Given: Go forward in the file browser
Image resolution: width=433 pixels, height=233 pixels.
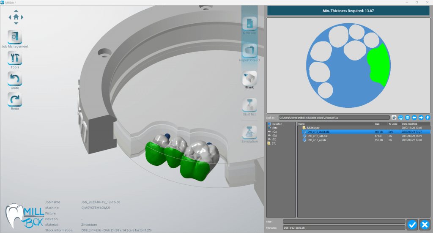Looking at the screenshot, I should point(421,118).
